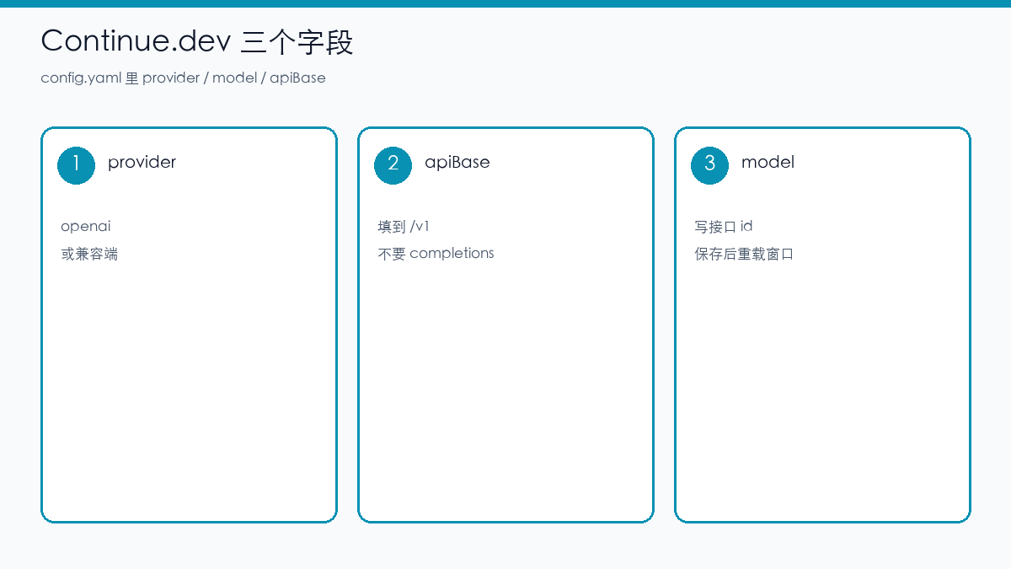Select the title "Continue.dev 三个字段"
Screen dimensions: 1011x569
(x=197, y=41)
